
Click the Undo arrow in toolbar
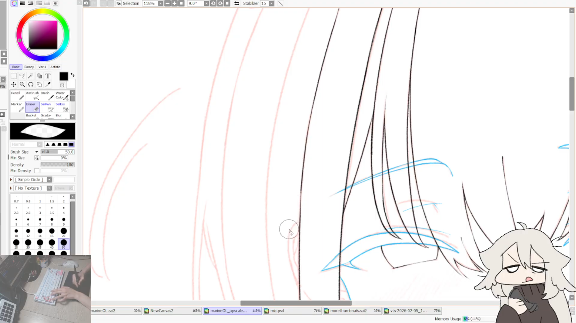pyautogui.click(x=86, y=3)
